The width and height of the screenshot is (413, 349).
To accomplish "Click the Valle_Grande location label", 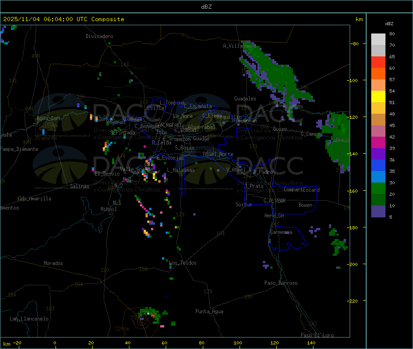I will tap(136, 169).
